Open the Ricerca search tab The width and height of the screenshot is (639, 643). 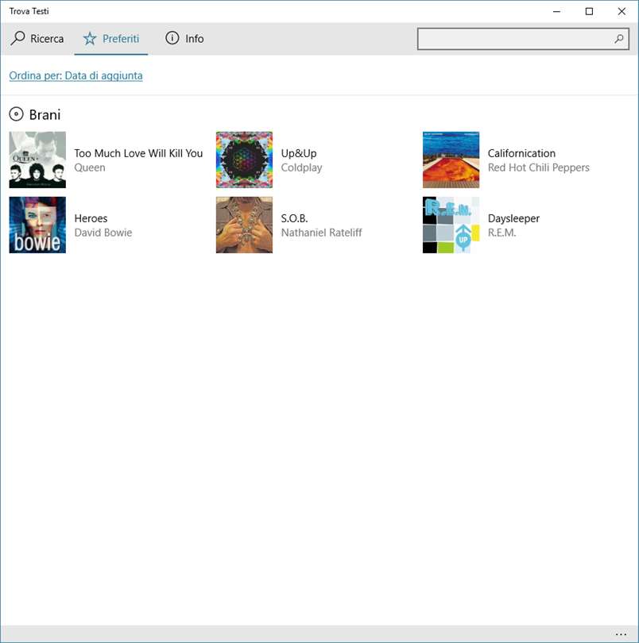(x=37, y=39)
